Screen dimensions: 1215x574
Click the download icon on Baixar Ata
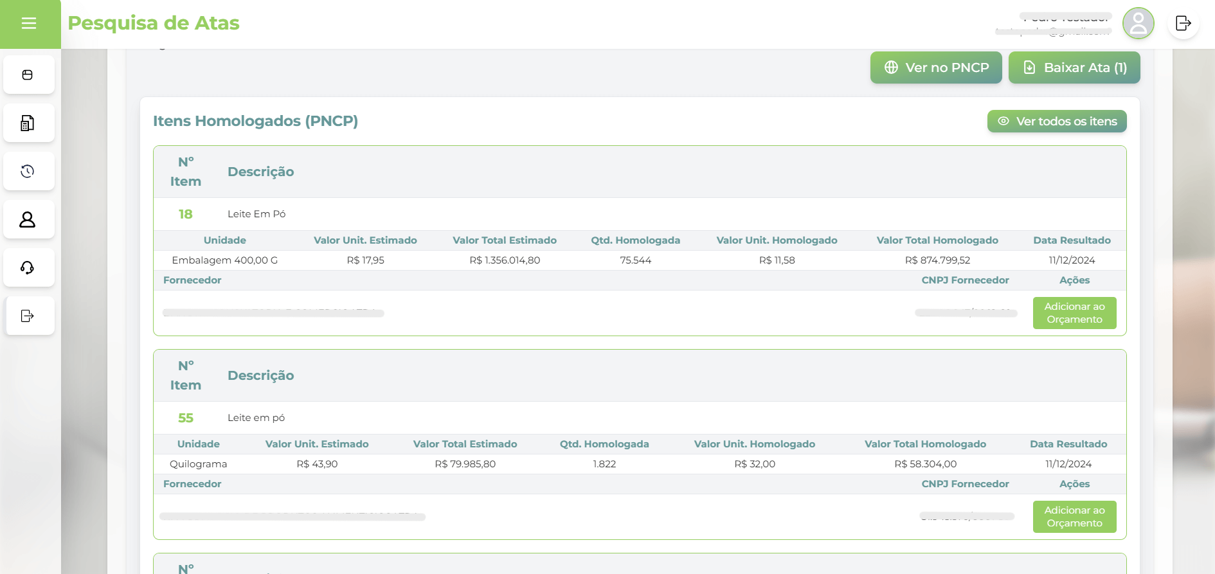[1029, 67]
